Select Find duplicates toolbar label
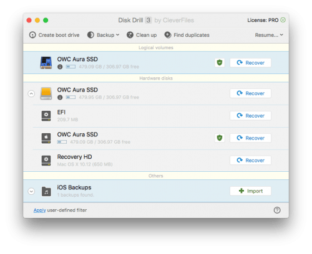This screenshot has height=254, width=312. pos(192,35)
